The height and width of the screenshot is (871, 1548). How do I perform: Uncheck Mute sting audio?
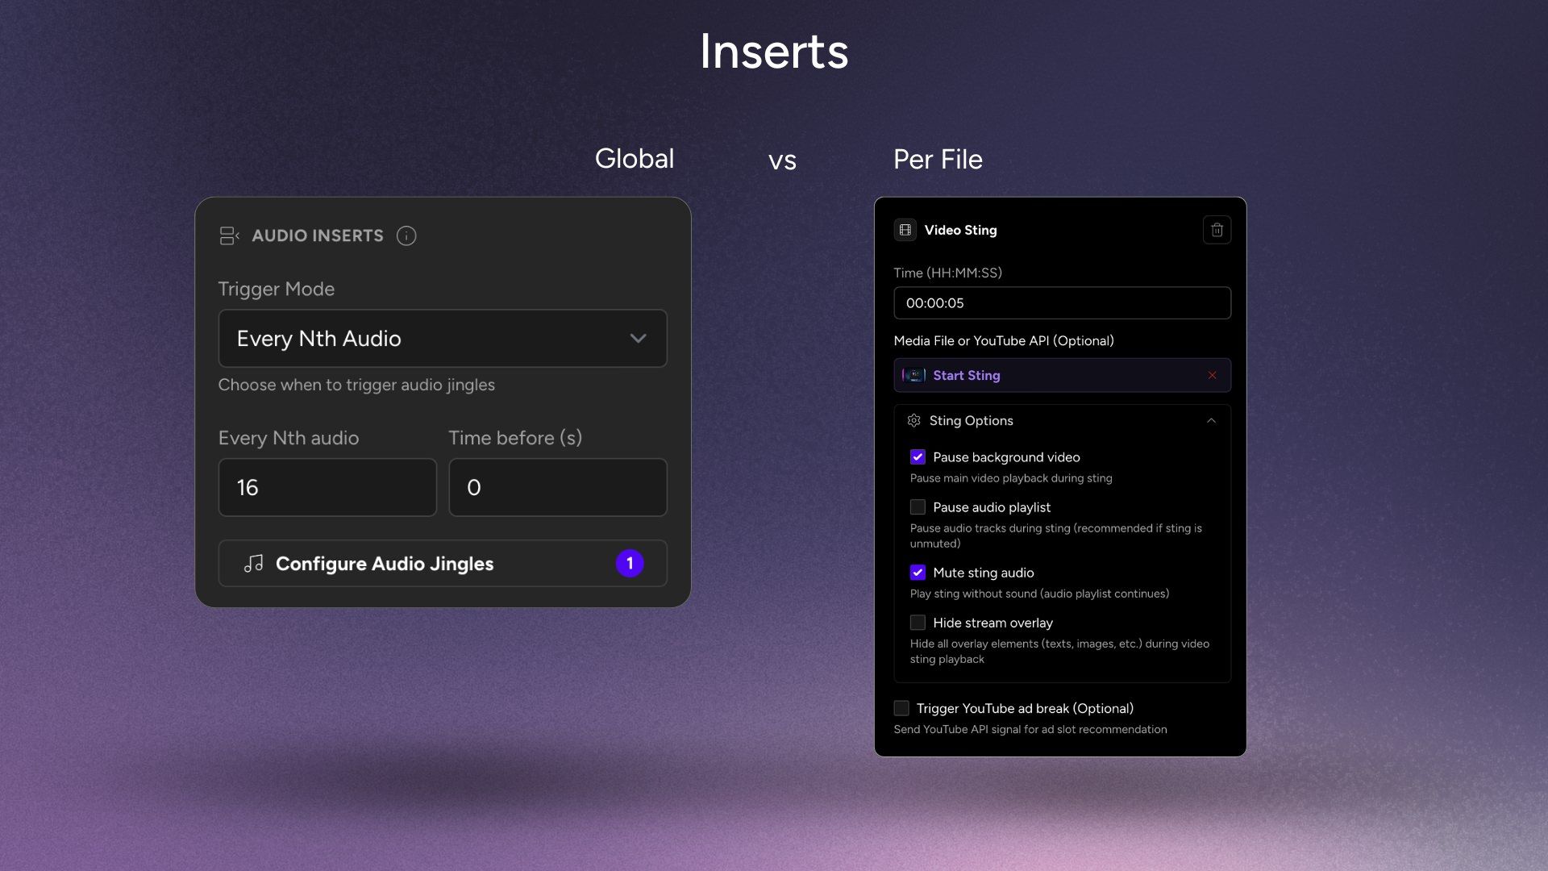(918, 573)
